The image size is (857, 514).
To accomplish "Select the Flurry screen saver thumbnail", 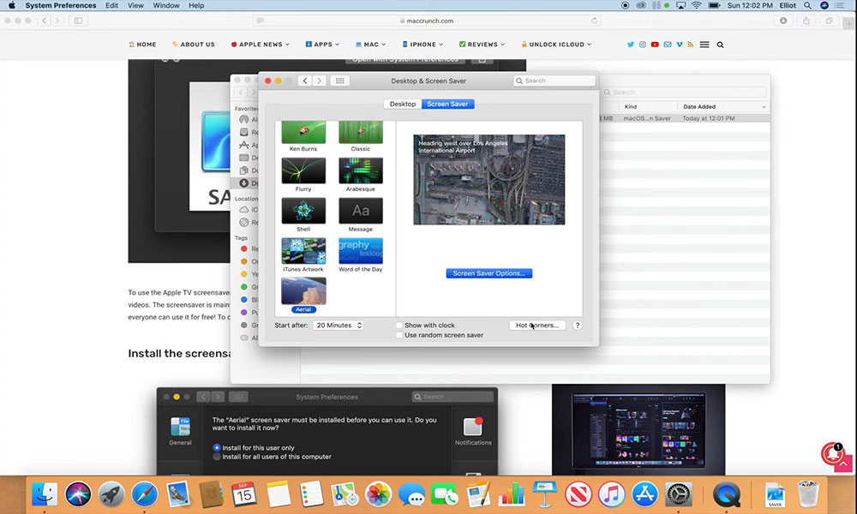I will [303, 171].
